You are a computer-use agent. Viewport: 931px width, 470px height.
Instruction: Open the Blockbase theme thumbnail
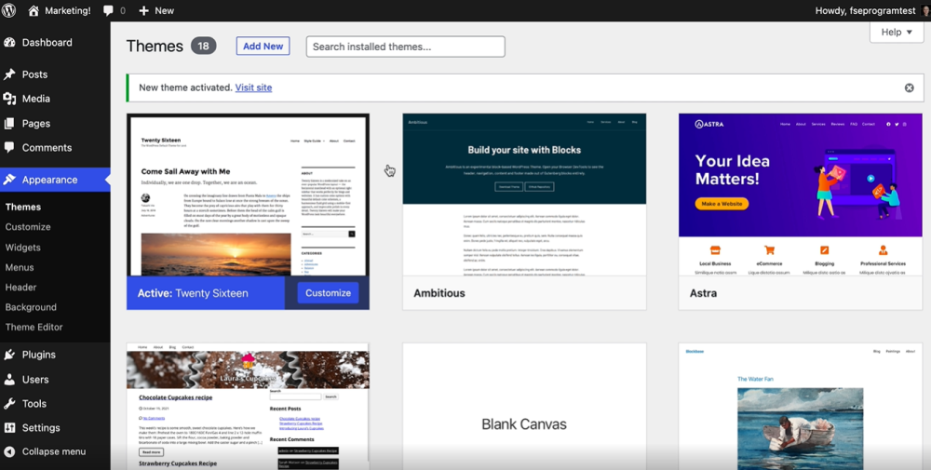801,407
